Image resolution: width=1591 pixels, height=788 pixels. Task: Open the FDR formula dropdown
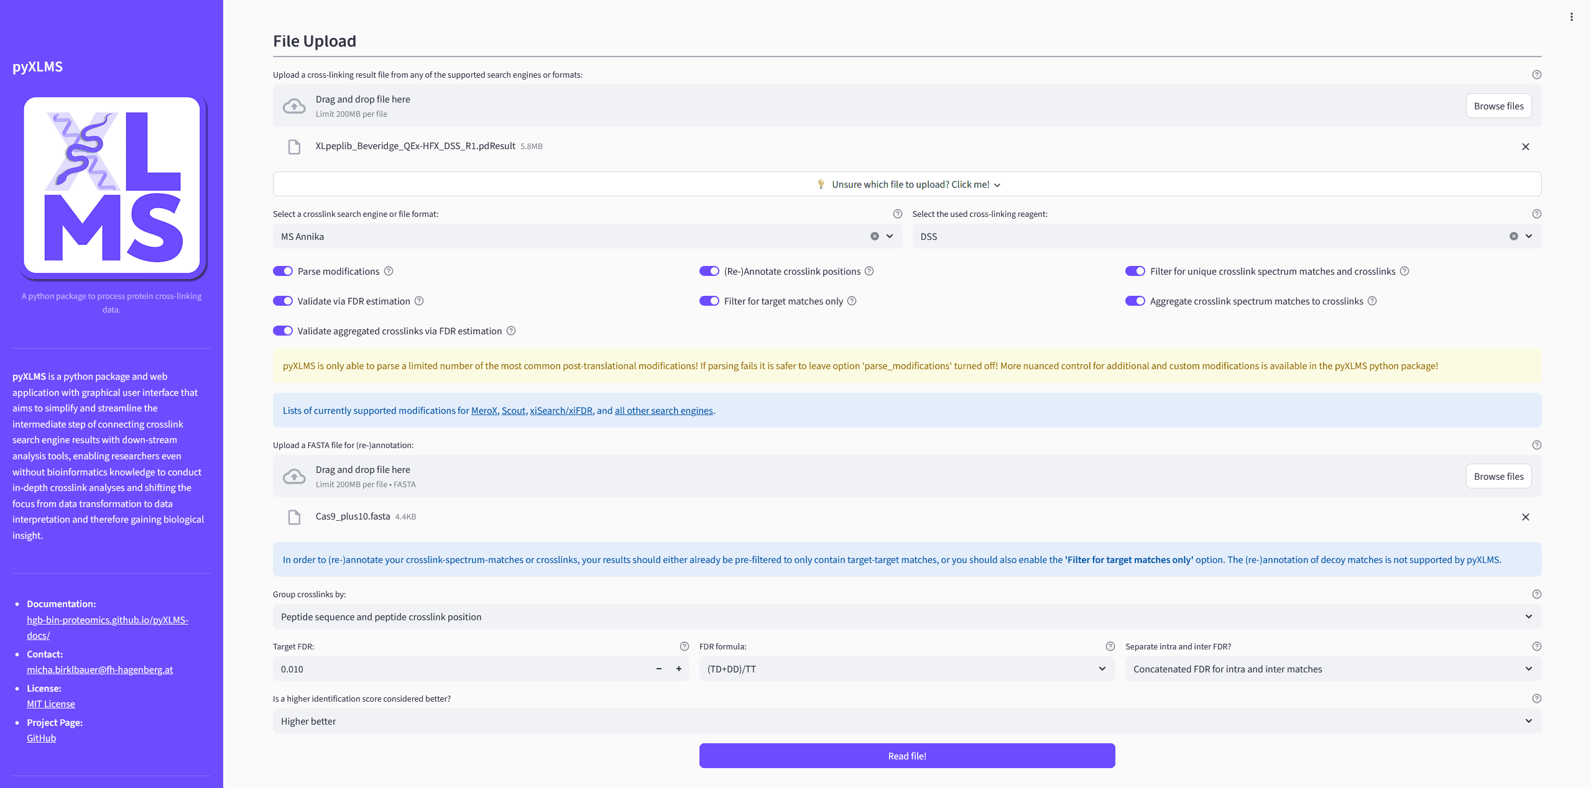click(x=906, y=669)
